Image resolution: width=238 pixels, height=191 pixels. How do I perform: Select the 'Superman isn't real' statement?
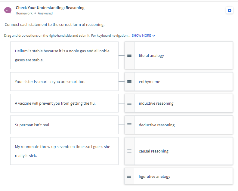coord(64,125)
